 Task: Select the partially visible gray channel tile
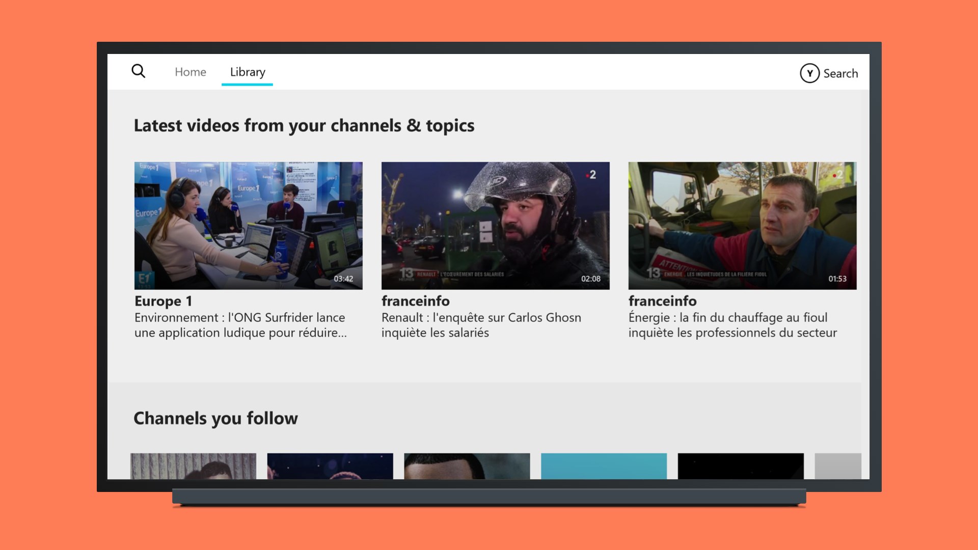point(838,466)
